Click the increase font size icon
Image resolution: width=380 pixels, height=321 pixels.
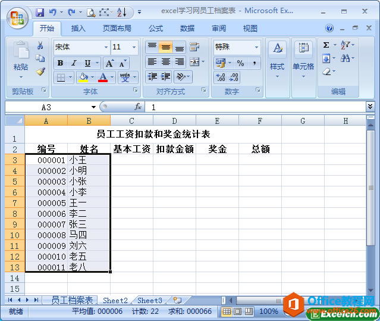[x=109, y=63]
